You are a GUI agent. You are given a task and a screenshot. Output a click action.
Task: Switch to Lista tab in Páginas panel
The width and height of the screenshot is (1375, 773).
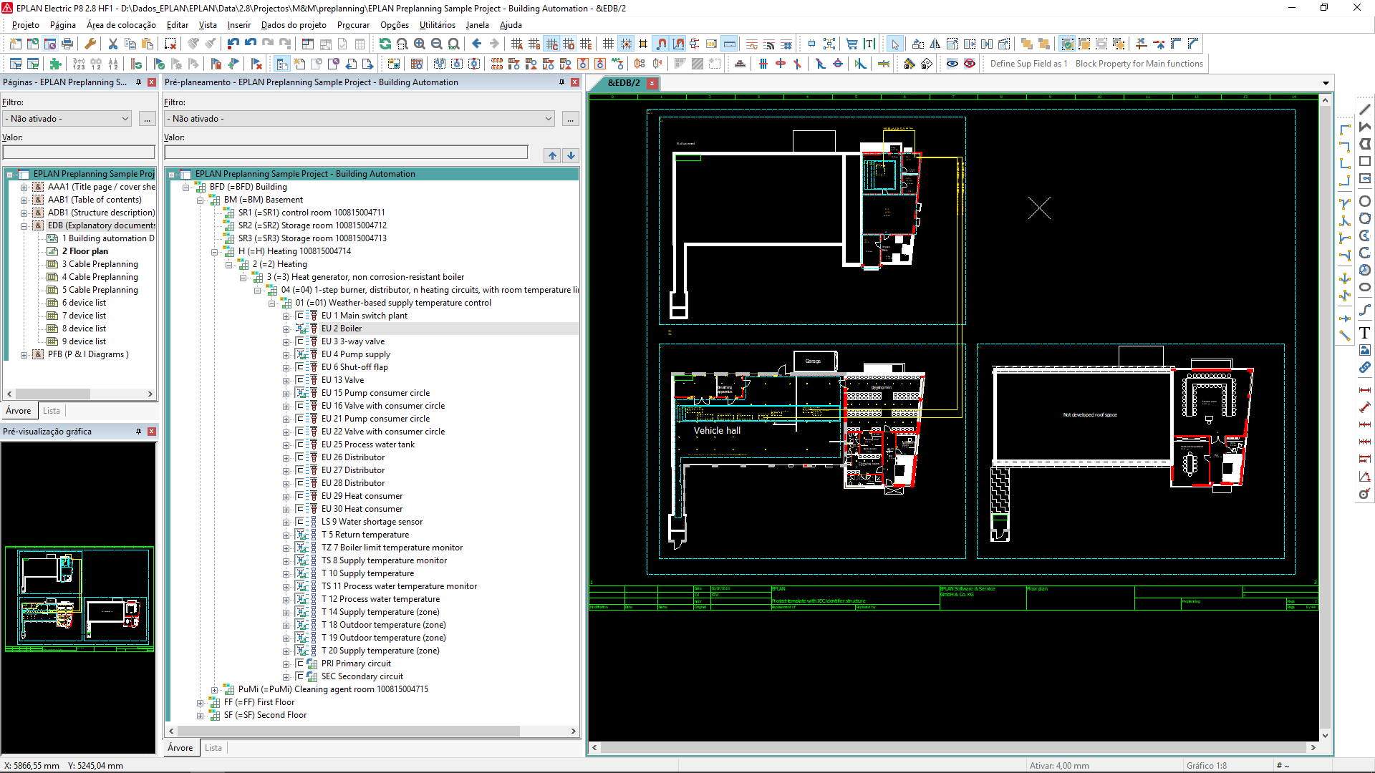click(x=52, y=411)
